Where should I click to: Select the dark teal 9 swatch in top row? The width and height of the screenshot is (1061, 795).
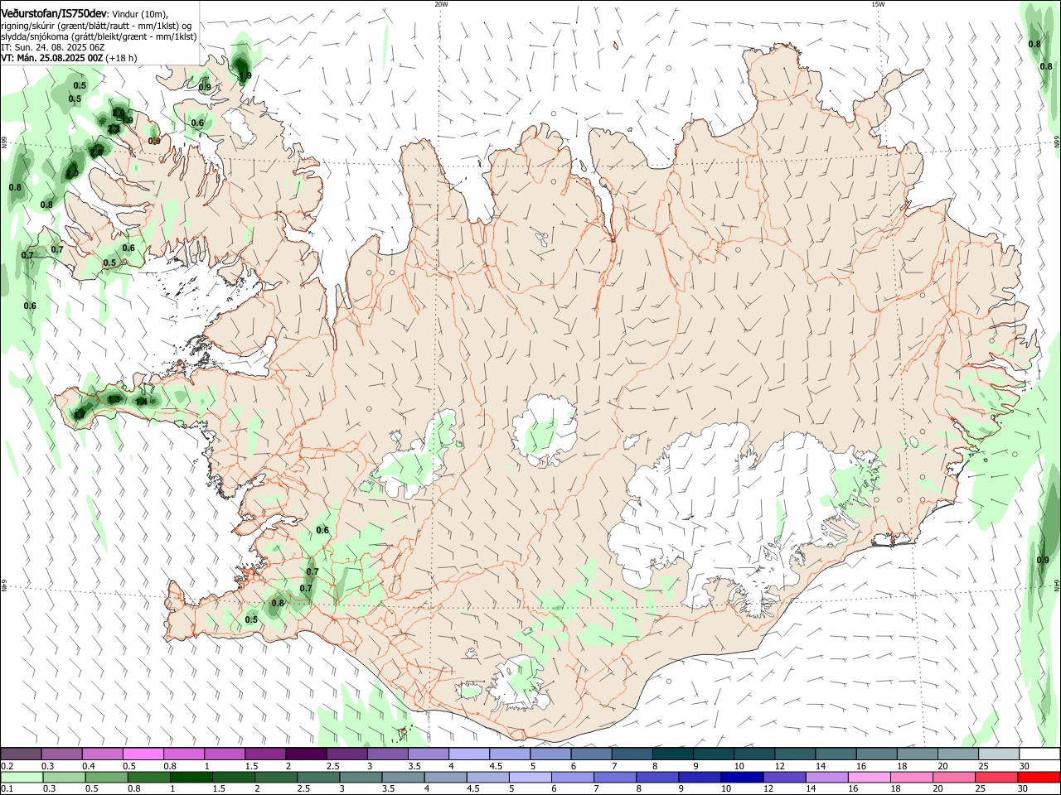[714, 754]
